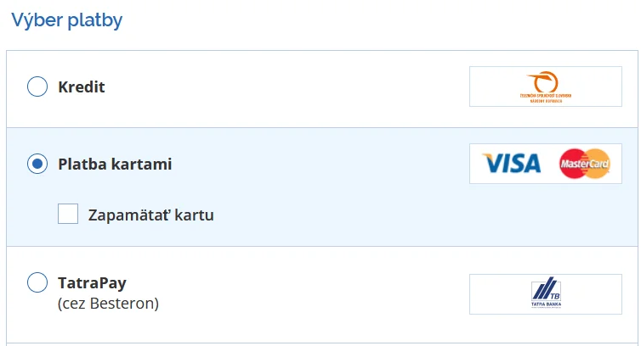641x346 pixels.
Task: Click the Zapamätať kartu label text
Action: click(150, 215)
